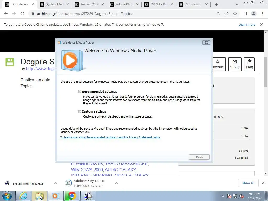Viewport: 268px width, 201px height.
Task: Close the downloads bar
Action: point(263,183)
